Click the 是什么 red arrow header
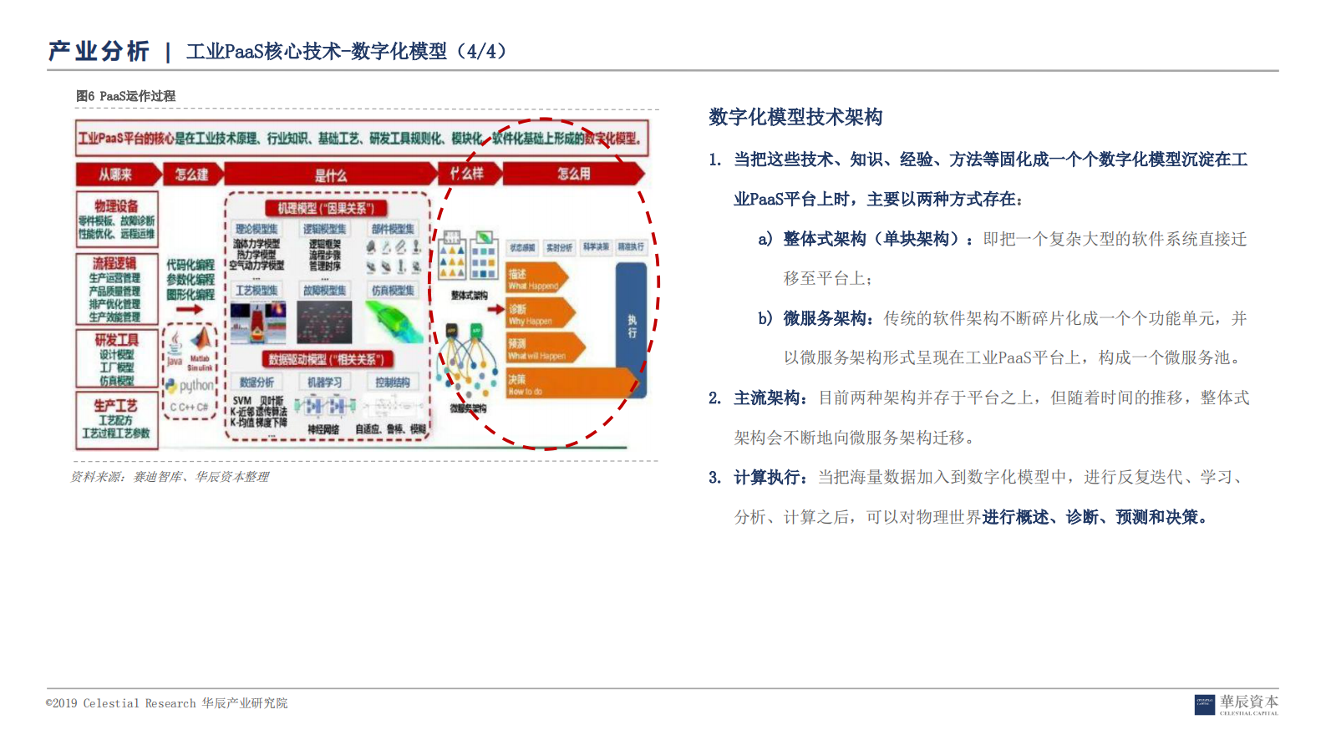This screenshot has height=745, width=1326. tap(331, 175)
